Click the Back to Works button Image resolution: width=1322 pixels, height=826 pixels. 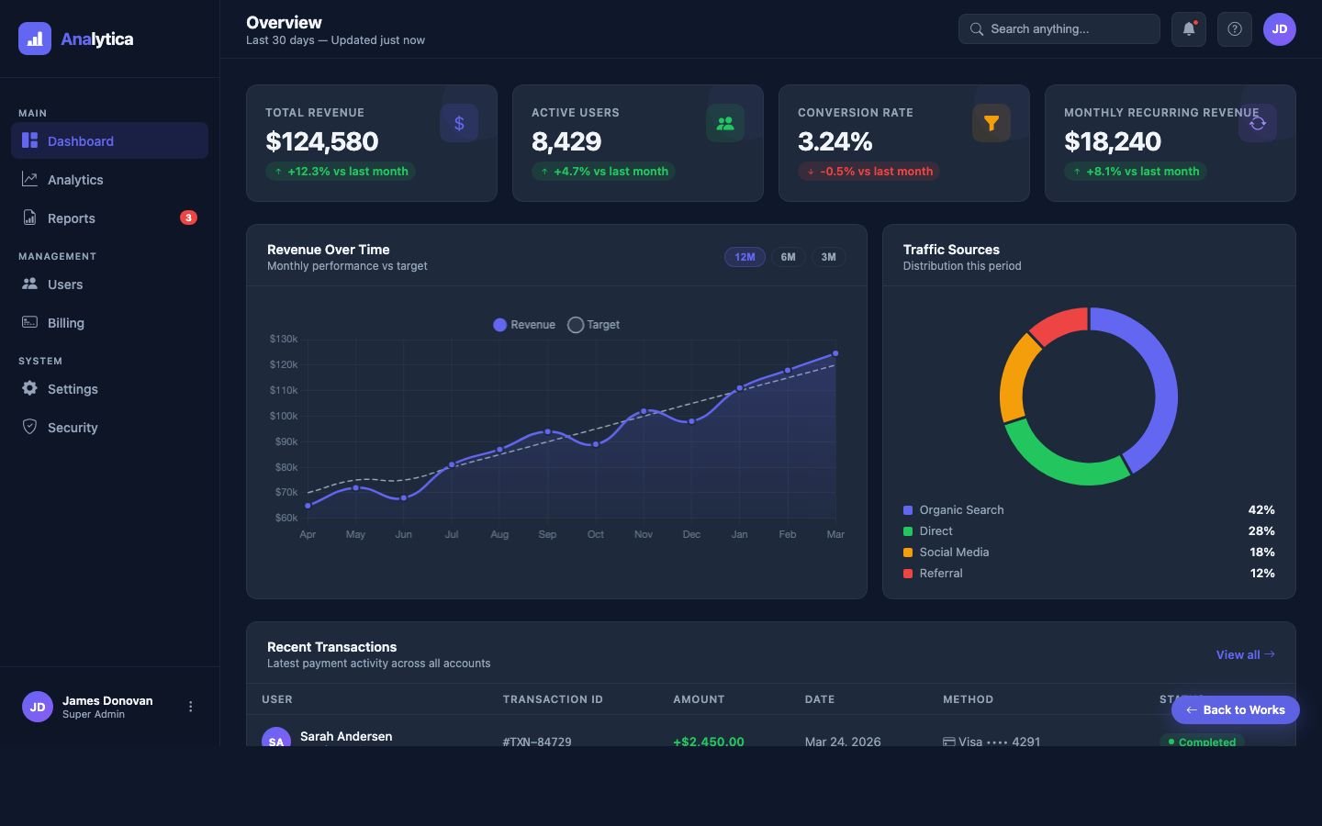point(1235,709)
